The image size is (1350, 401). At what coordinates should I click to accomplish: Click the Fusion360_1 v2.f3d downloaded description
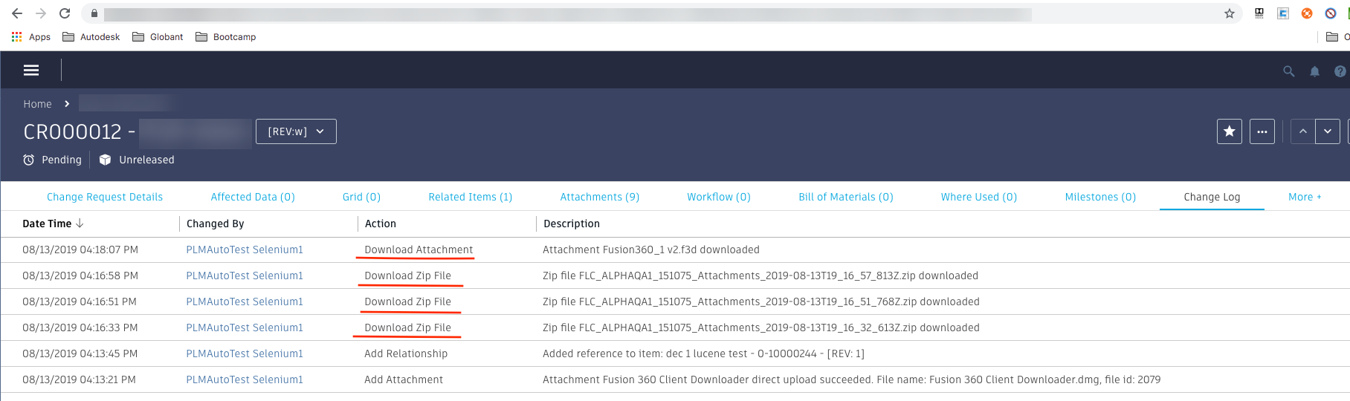(651, 250)
